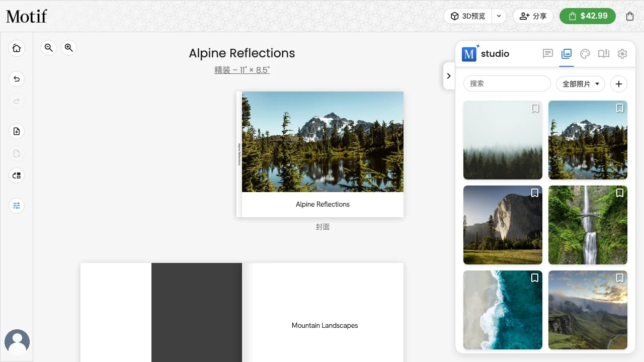The image size is (644, 362).
Task: Open the book layouts tab in studio
Action: click(x=604, y=54)
